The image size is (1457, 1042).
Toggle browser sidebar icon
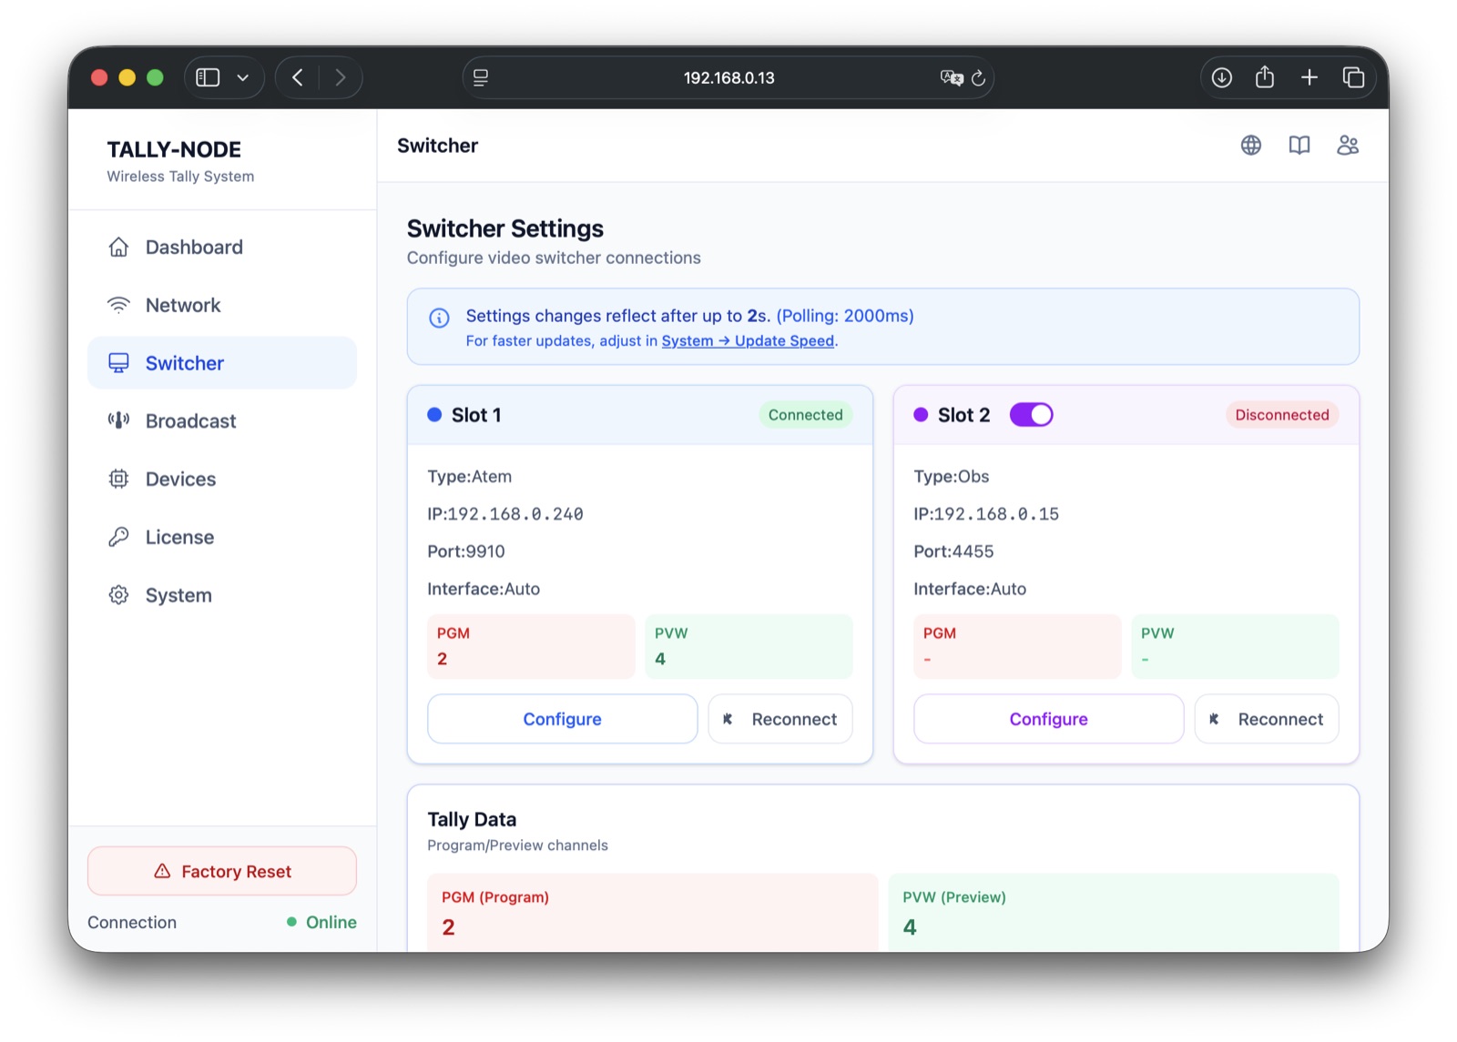[208, 77]
